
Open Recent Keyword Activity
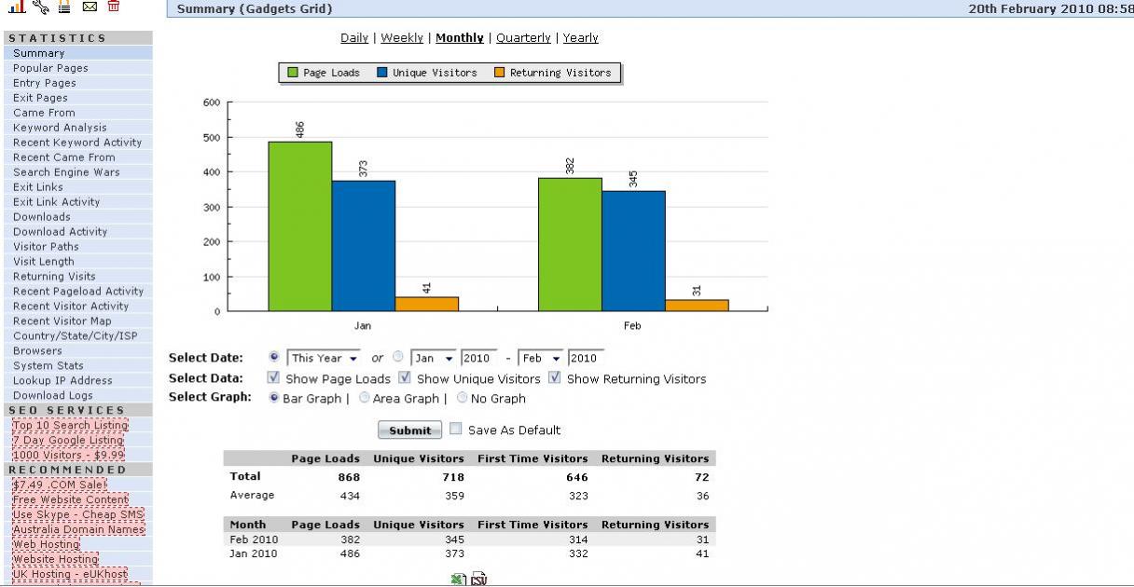pyautogui.click(x=78, y=143)
